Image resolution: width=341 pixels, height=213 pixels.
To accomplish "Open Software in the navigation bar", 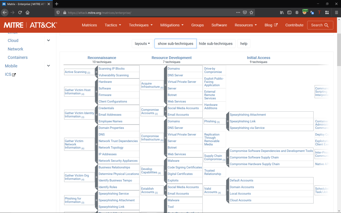I will [219, 25].
